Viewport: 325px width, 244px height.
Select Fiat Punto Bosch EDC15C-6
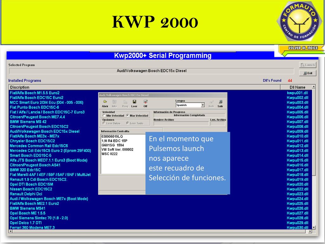pyautogui.click(x=34, y=107)
